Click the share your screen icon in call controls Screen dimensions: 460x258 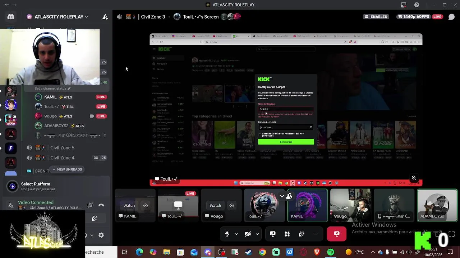coord(273,234)
